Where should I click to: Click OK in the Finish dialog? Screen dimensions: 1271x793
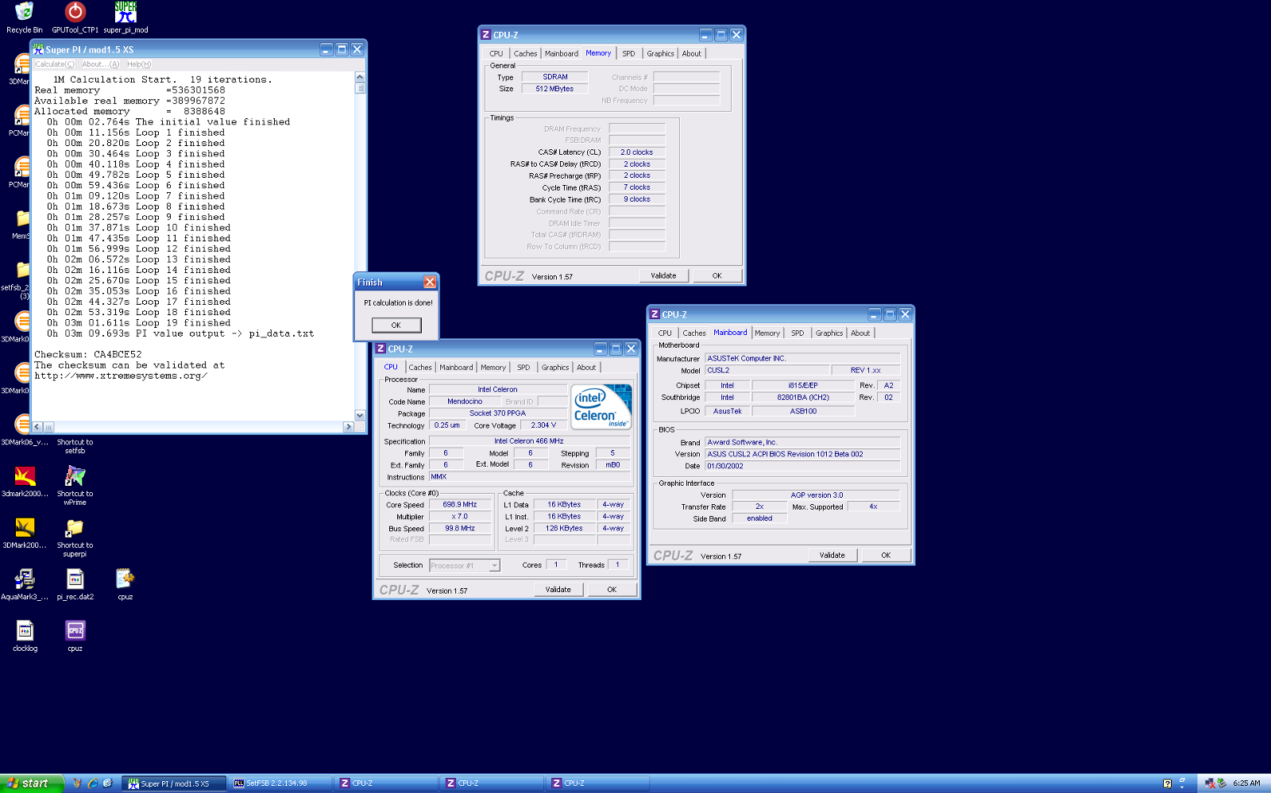[396, 325]
